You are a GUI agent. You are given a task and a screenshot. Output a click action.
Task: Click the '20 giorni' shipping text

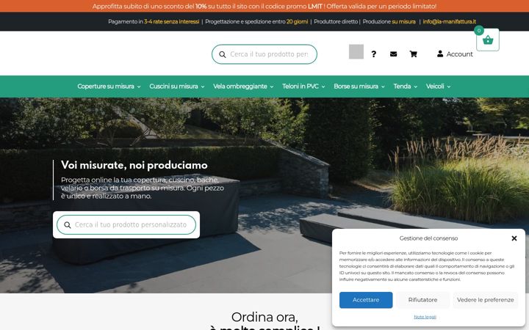pyautogui.click(x=298, y=21)
